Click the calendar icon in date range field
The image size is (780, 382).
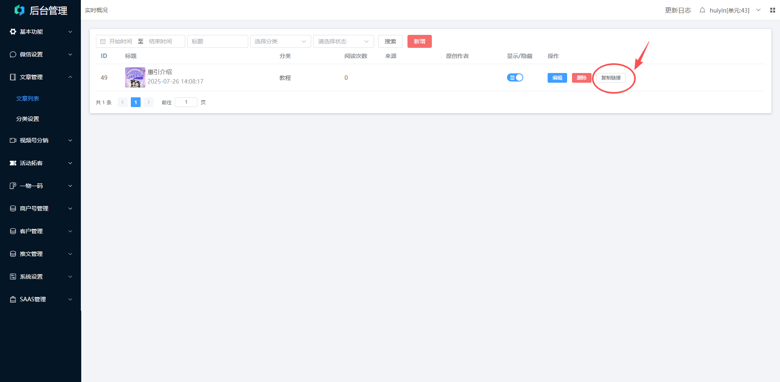tap(103, 41)
